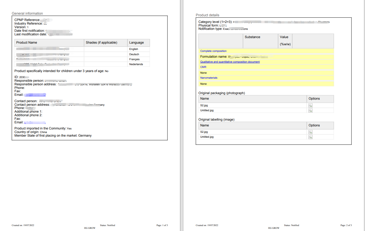Screen dimensions: 365x231
Task: Select the Version: 1 line
Action: [22, 27]
